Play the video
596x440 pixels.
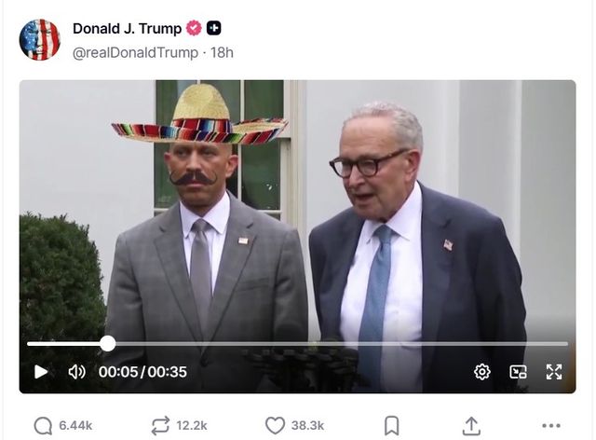(x=41, y=372)
